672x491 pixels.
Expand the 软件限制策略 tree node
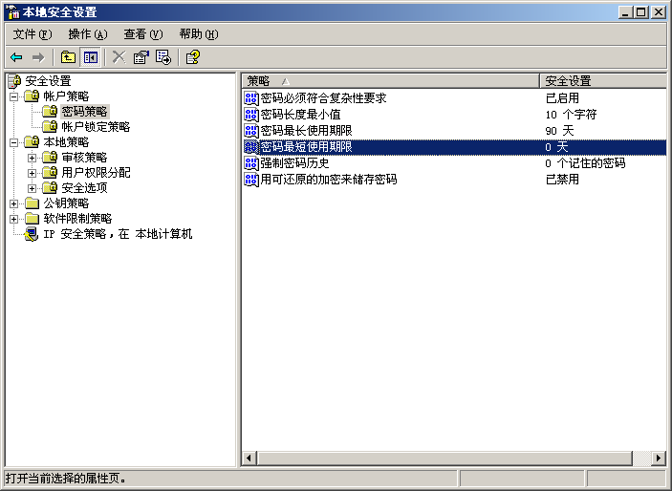coord(13,219)
